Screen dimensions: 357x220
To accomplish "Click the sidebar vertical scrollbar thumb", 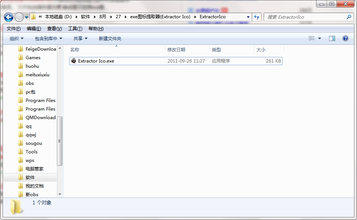I will click(x=59, y=141).
